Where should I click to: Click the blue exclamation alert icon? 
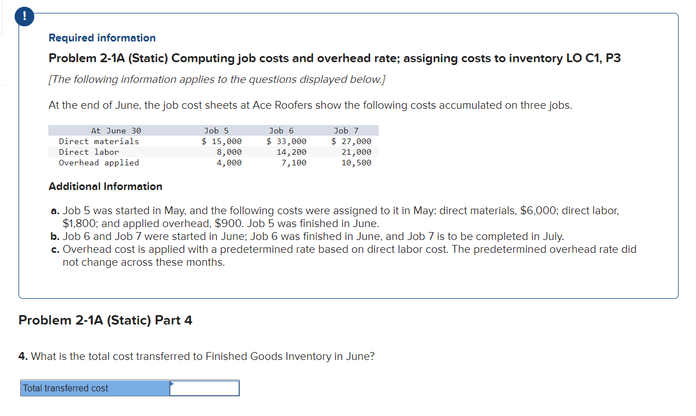point(24,16)
